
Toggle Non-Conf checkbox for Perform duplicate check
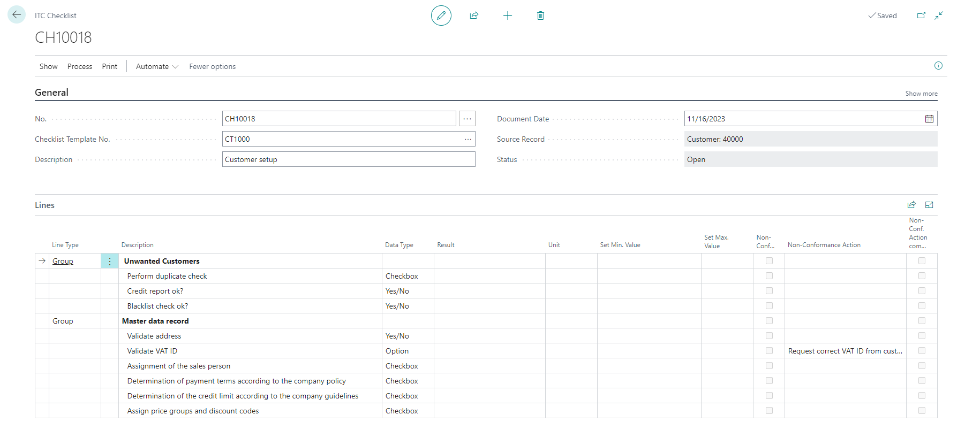pyautogui.click(x=769, y=276)
